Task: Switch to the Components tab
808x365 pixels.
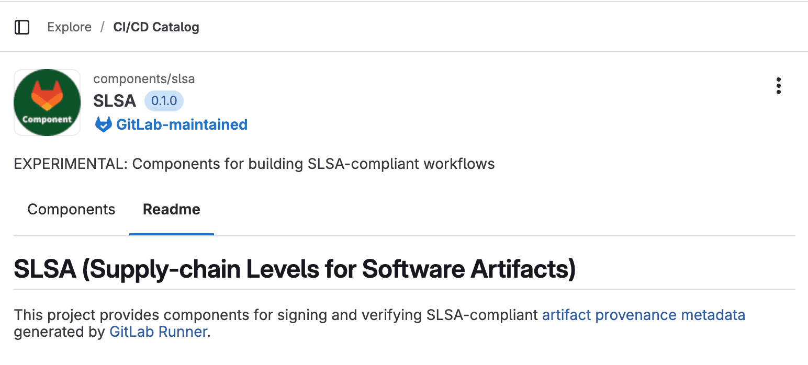Action: point(71,209)
